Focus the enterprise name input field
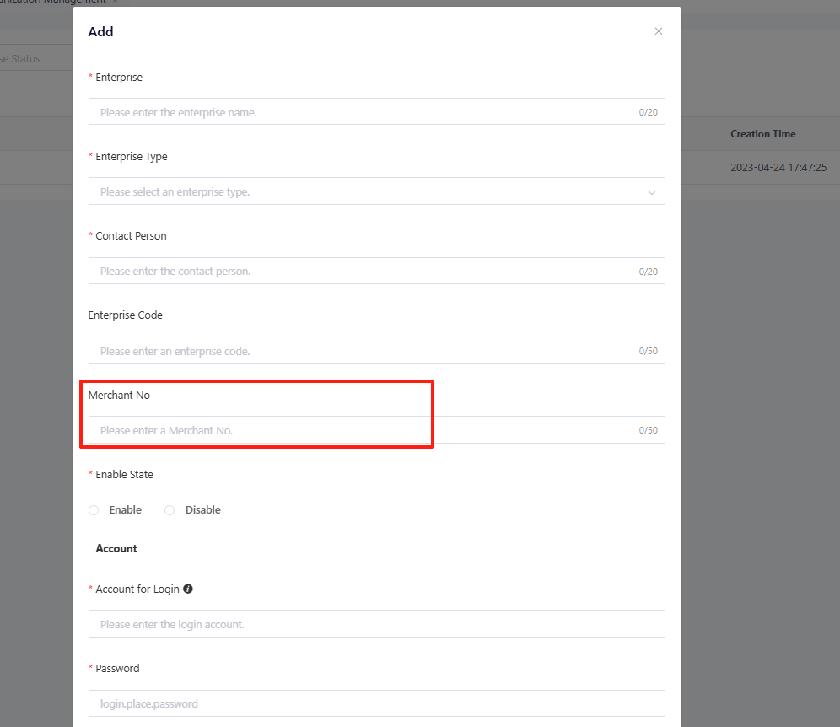Screen dimensions: 840x727 point(363,112)
